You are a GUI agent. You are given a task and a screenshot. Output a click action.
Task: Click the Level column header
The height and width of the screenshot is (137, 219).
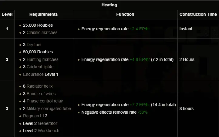[x=7, y=14]
